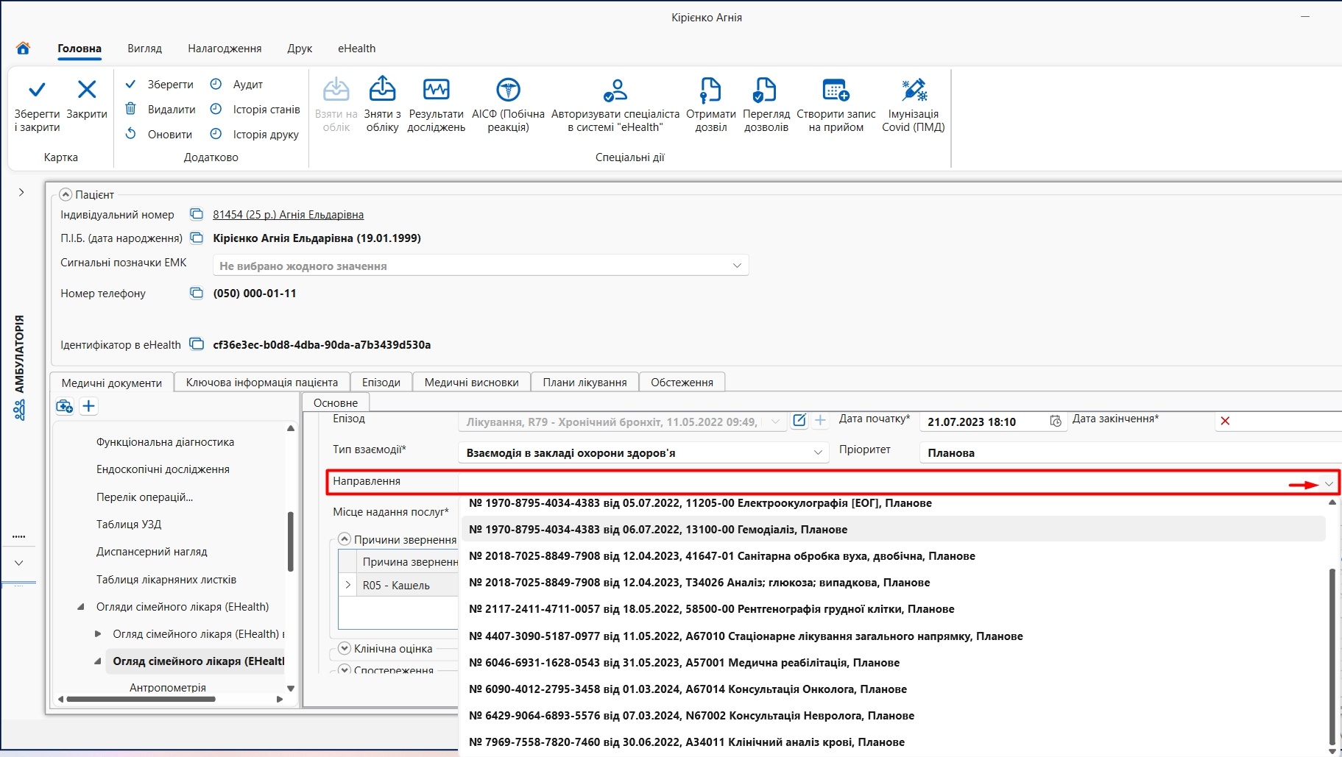Open Імунізація Covid (ПМД) icon
The image size is (1342, 757).
[x=914, y=90]
